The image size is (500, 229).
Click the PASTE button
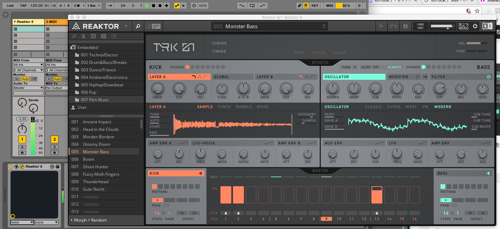pyautogui.click(x=319, y=53)
